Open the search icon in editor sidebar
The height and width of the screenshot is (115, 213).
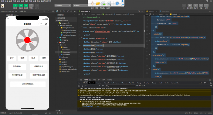pos(61,11)
